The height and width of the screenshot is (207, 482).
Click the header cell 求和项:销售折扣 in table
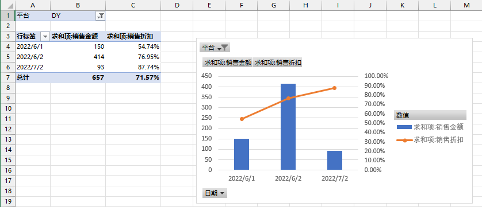pos(133,37)
